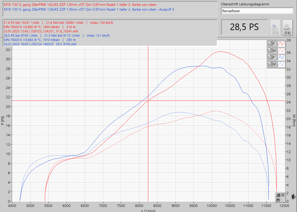Flip the toggle switch beside the graph palette
The height and width of the screenshot is (212, 297).
click(x=293, y=197)
